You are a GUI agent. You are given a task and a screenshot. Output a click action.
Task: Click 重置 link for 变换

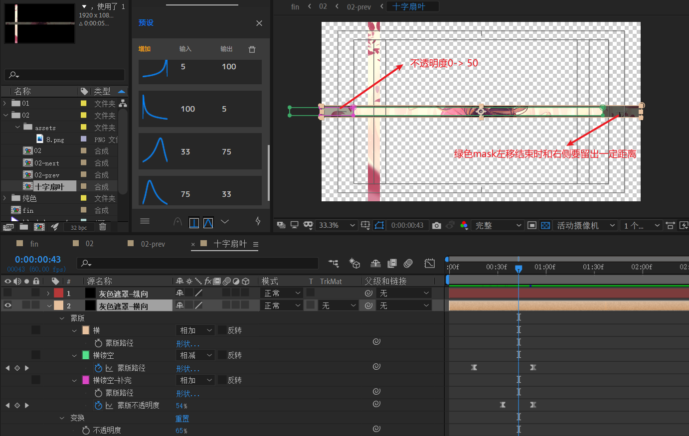[x=182, y=418]
